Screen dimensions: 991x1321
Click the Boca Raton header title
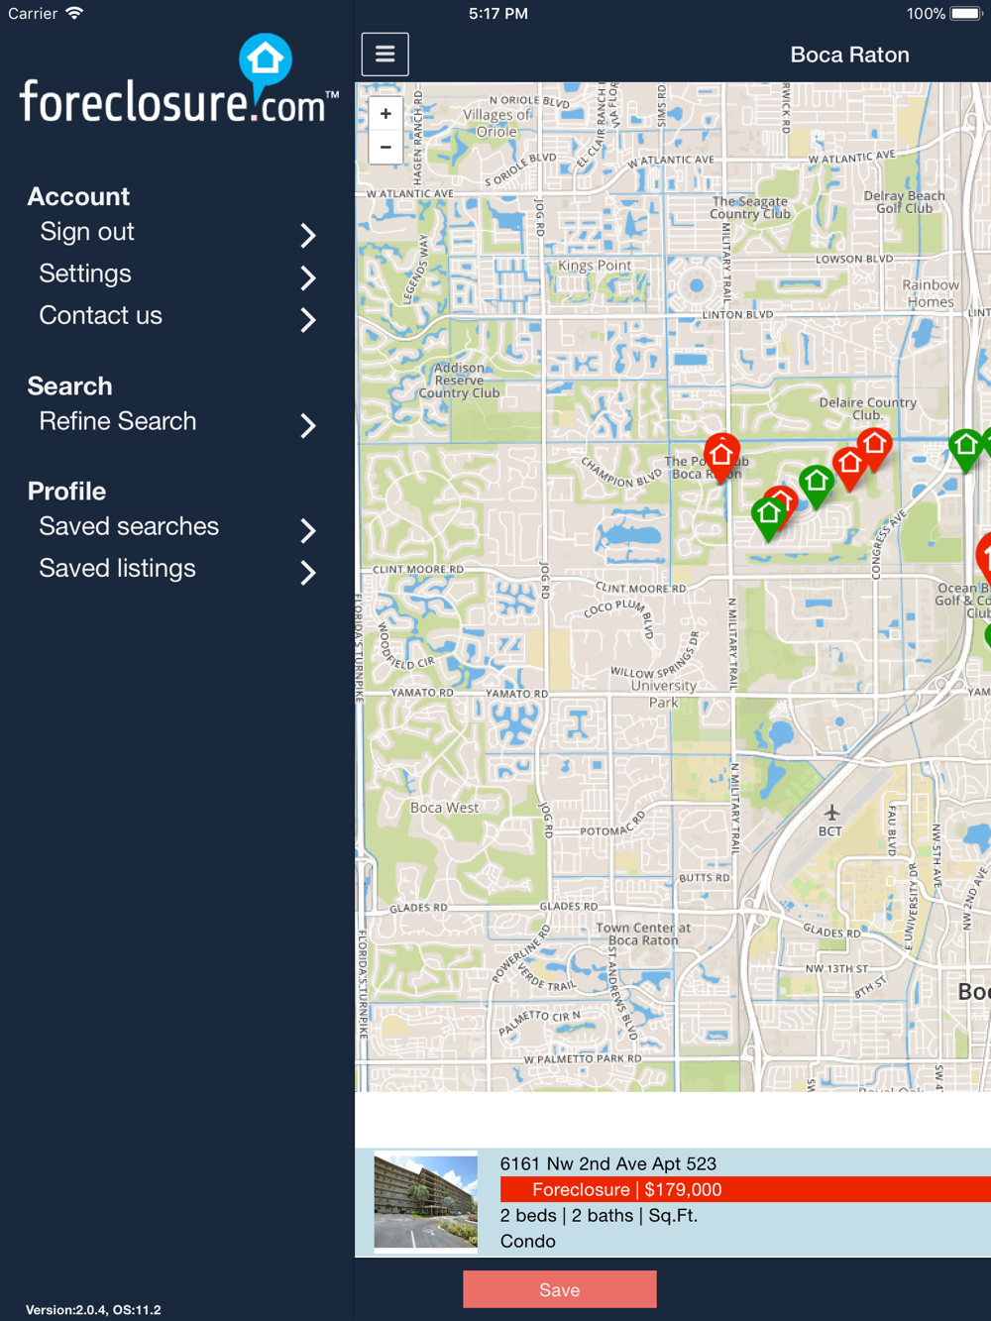[850, 55]
